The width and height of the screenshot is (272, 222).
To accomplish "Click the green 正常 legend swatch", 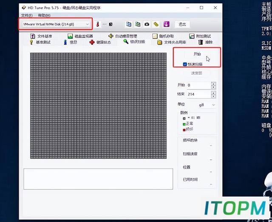I will (184, 124).
